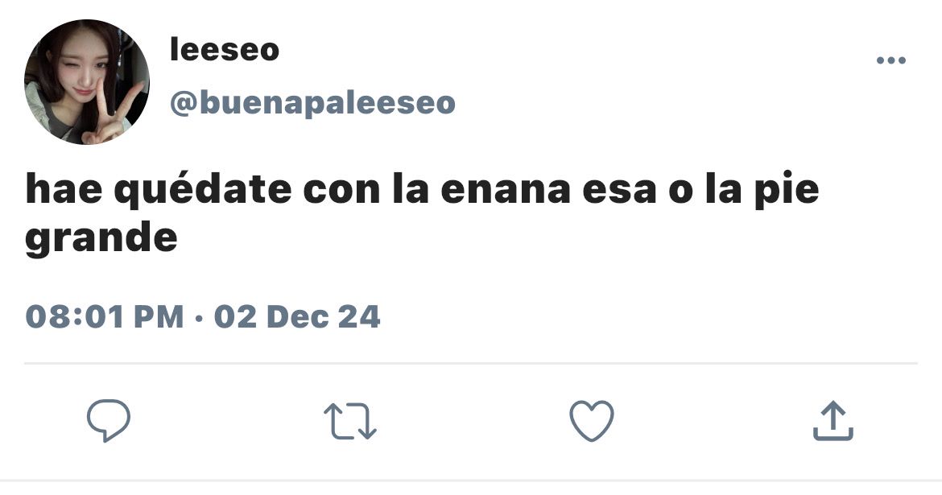Click the display name leeseo
The image size is (942, 495).
(x=225, y=49)
